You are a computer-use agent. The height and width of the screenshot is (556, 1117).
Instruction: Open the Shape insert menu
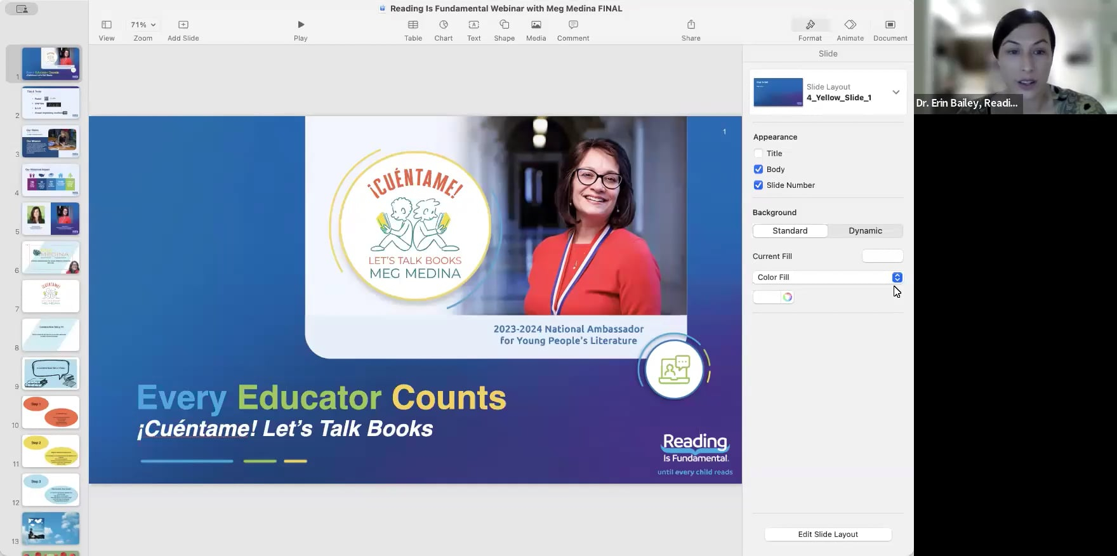pos(505,25)
